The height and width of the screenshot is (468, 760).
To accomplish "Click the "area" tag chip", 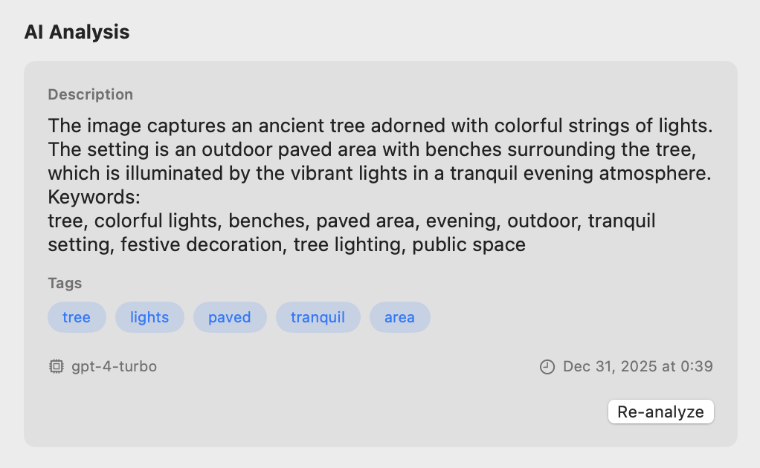I will click(399, 317).
